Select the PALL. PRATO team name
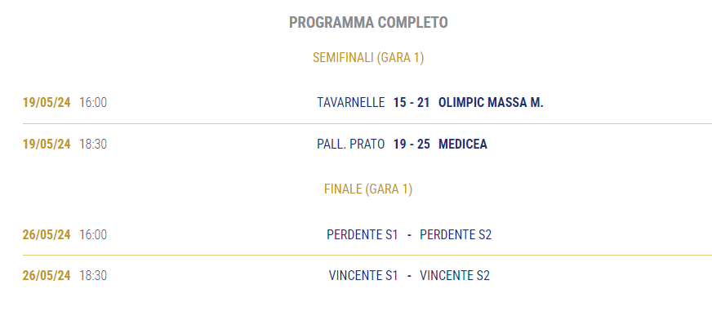712x316 pixels. pyautogui.click(x=351, y=145)
